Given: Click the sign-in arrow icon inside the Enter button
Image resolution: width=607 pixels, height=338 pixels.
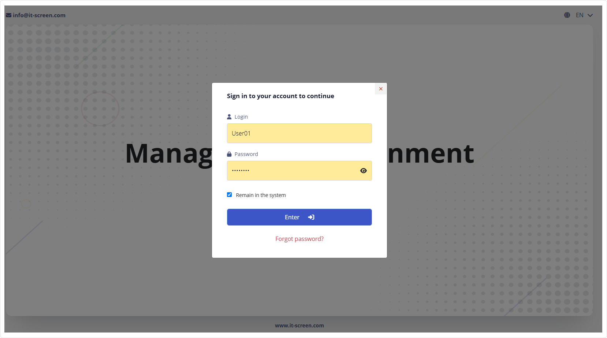Looking at the screenshot, I should pos(311,217).
